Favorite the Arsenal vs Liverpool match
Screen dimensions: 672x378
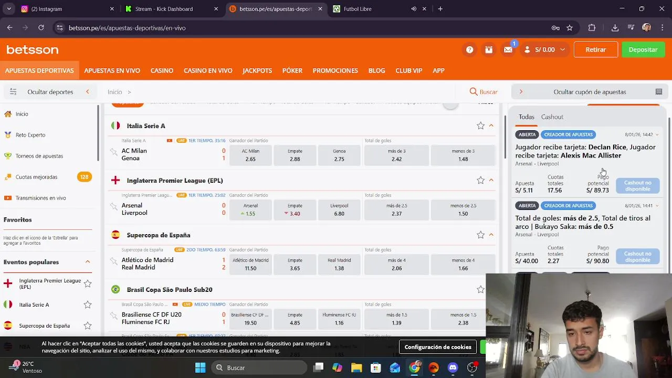pos(113,207)
